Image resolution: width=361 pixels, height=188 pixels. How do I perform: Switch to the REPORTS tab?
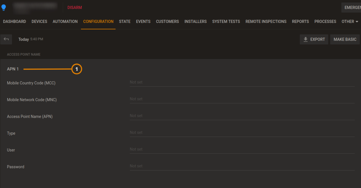(300, 21)
